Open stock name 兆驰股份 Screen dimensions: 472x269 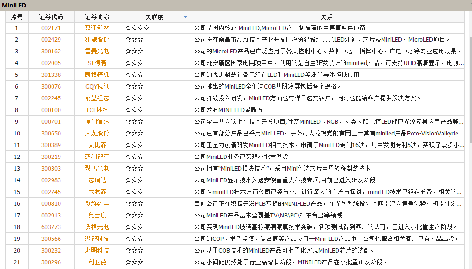(x=97, y=40)
